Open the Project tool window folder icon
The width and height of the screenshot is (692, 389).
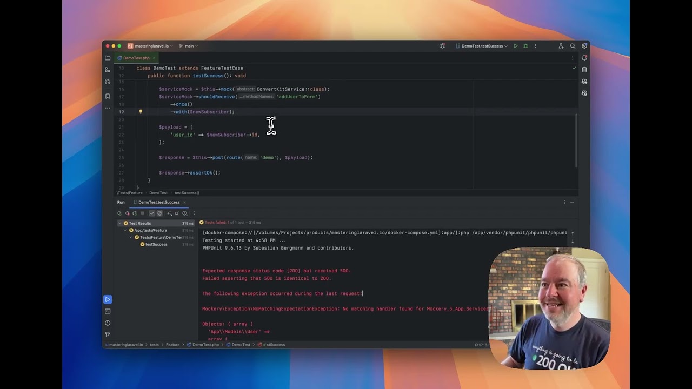point(108,58)
